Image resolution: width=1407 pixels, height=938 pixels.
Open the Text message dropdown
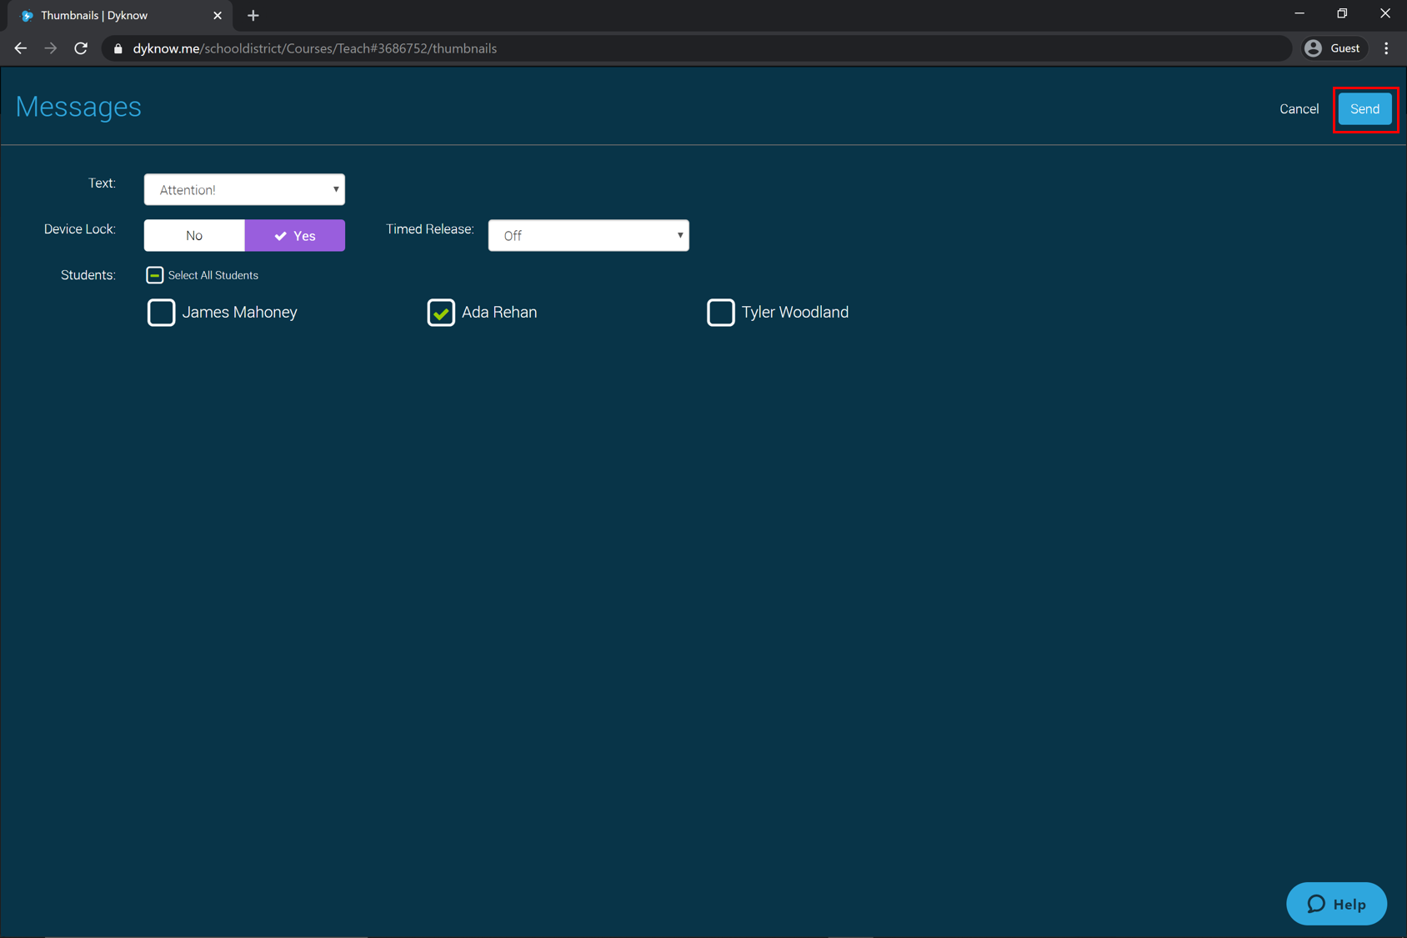coord(244,190)
